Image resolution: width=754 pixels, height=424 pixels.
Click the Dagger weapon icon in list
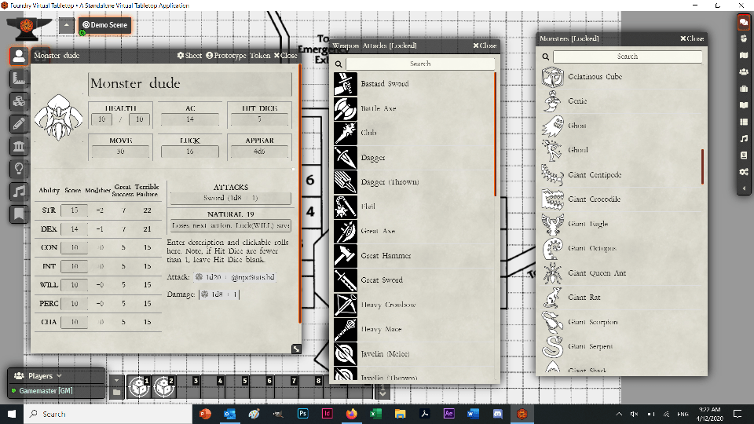pyautogui.click(x=346, y=158)
